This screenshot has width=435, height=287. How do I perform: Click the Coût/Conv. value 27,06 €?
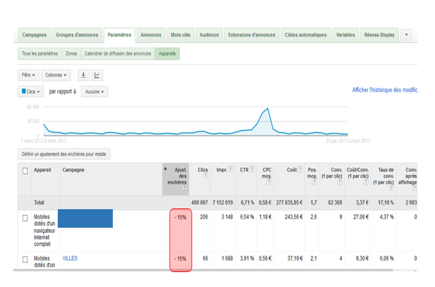click(x=361, y=217)
